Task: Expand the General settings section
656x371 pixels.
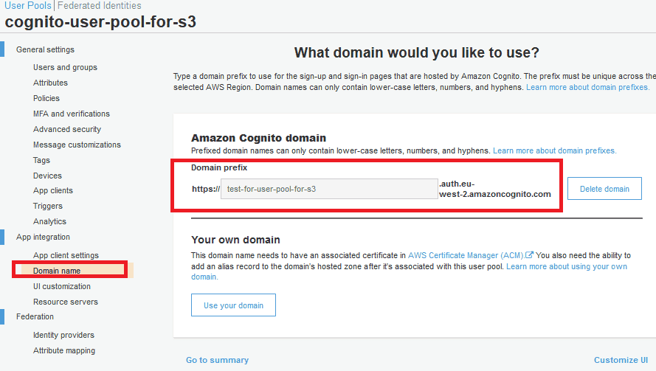Action: pyautogui.click(x=45, y=50)
